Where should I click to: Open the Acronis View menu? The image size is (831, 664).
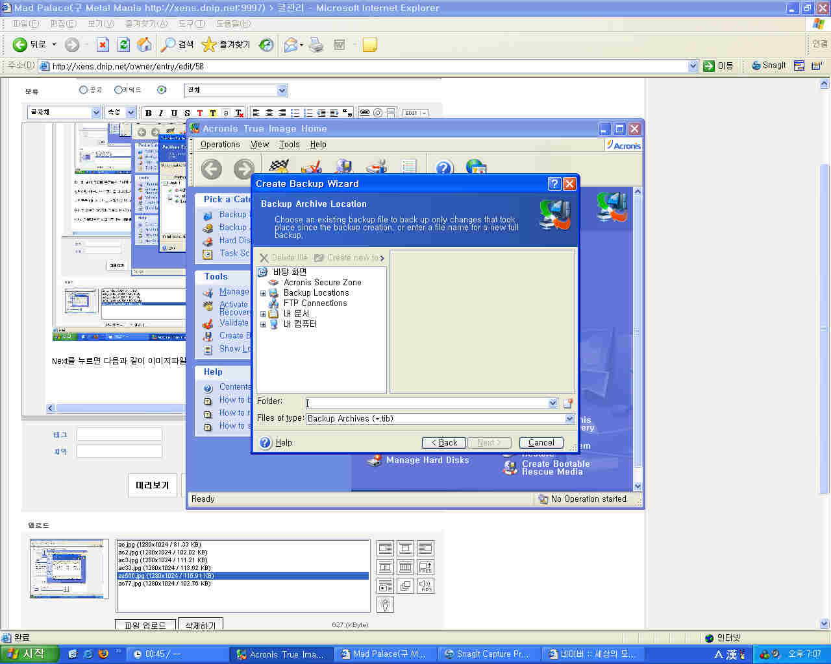[x=260, y=145]
